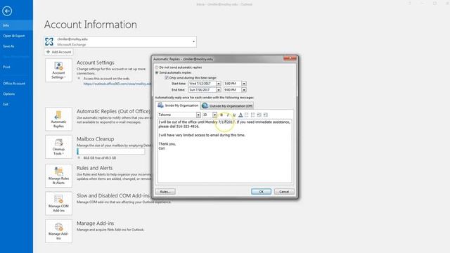
Task: Open the Account Settings icon button
Action: (x=58, y=70)
